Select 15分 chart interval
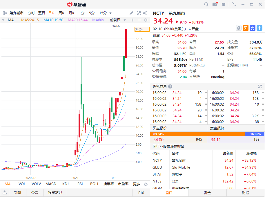265x197 pixels. point(103,13)
